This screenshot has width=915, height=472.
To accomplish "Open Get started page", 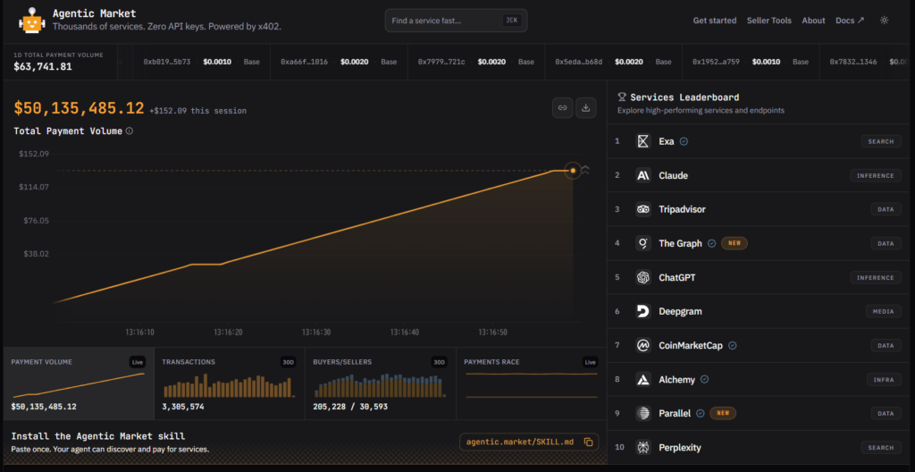I will (x=714, y=21).
